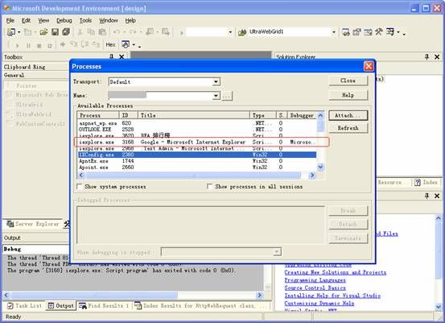Open Installing Help for Visual Studio link

(x=332, y=296)
